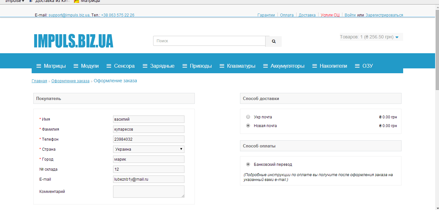The image size is (439, 210).
Task: Click the Комментарий text area
Action: [x=149, y=192]
